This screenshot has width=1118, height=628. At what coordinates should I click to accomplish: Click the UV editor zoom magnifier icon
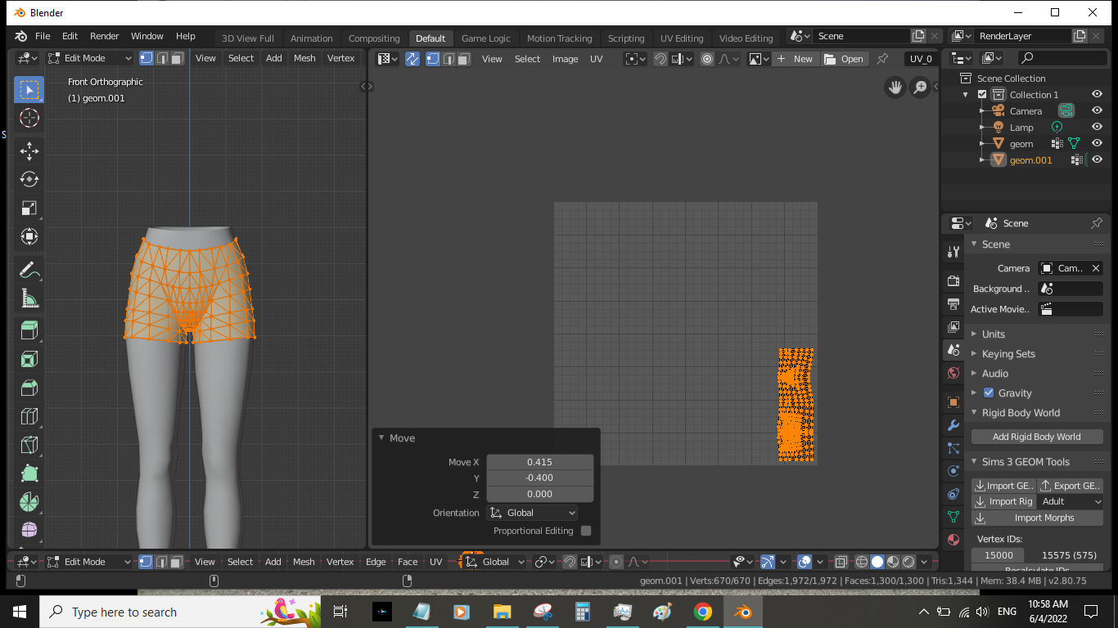point(920,87)
